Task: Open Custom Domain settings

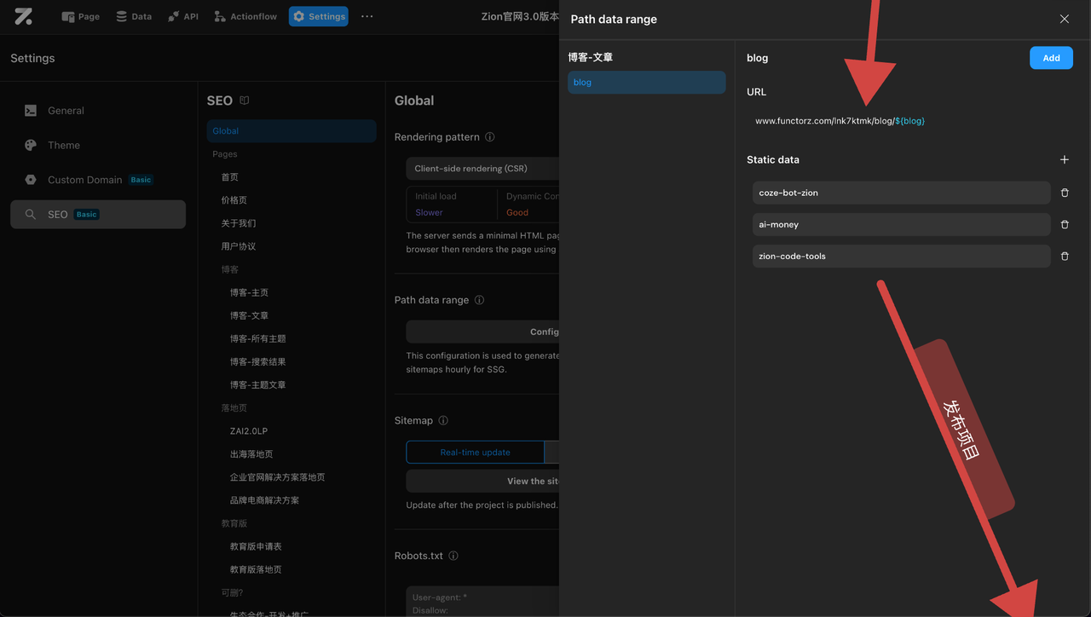Action: coord(98,180)
